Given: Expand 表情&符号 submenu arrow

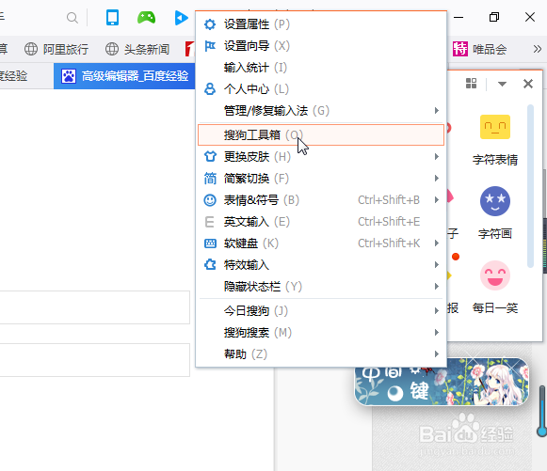Looking at the screenshot, I should pos(437,200).
